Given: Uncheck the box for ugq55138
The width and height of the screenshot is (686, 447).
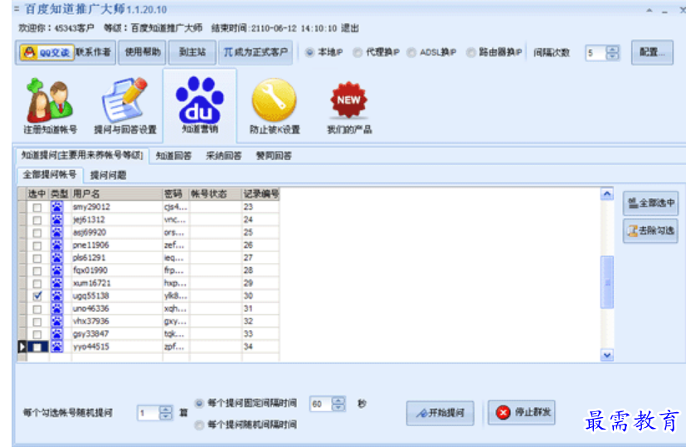Looking at the screenshot, I should [37, 296].
